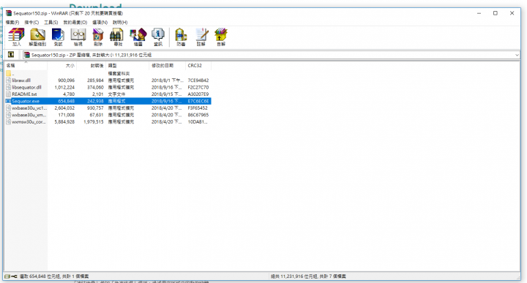Screen dimensions: 527x283
Task: Select the README.txt file
Action: (24, 94)
